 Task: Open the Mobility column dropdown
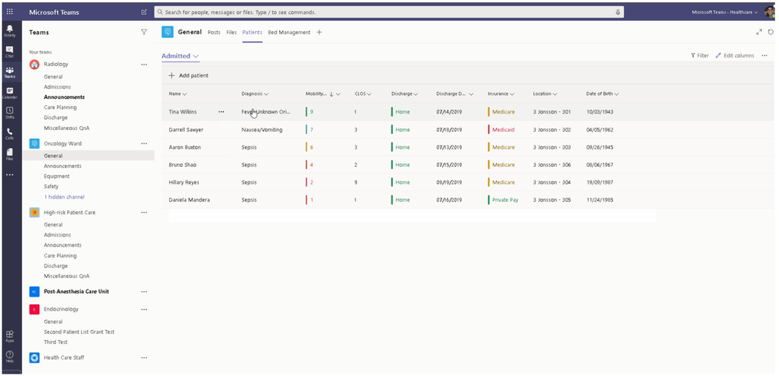(338, 93)
